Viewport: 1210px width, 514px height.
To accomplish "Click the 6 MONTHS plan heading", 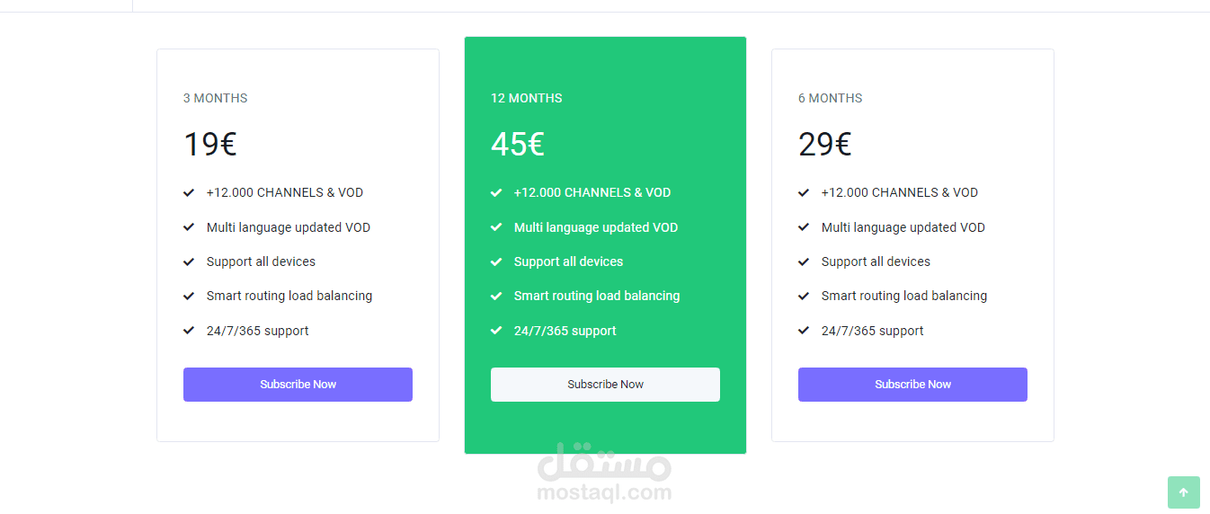I will pyautogui.click(x=831, y=98).
